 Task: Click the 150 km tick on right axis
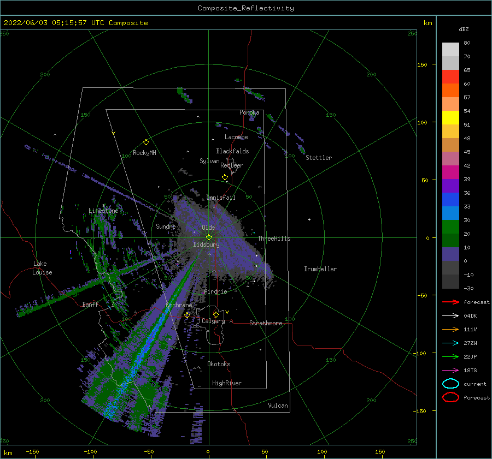coord(422,64)
